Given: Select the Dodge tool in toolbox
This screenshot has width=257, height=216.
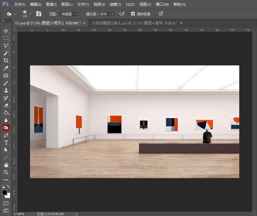Looking at the screenshot, I should tap(6, 128).
